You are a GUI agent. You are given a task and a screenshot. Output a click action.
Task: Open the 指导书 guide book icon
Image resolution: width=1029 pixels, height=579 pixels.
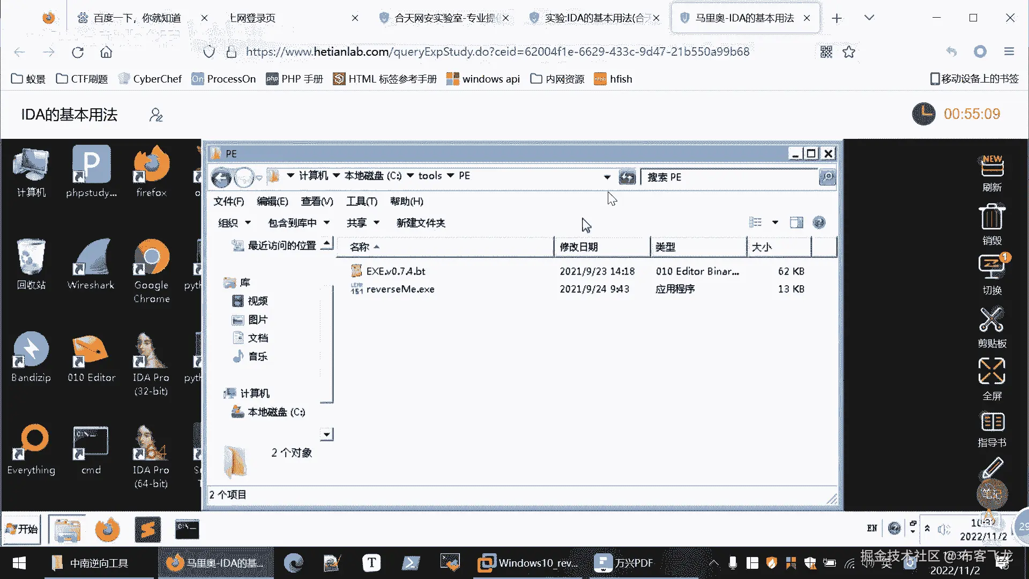click(x=991, y=422)
